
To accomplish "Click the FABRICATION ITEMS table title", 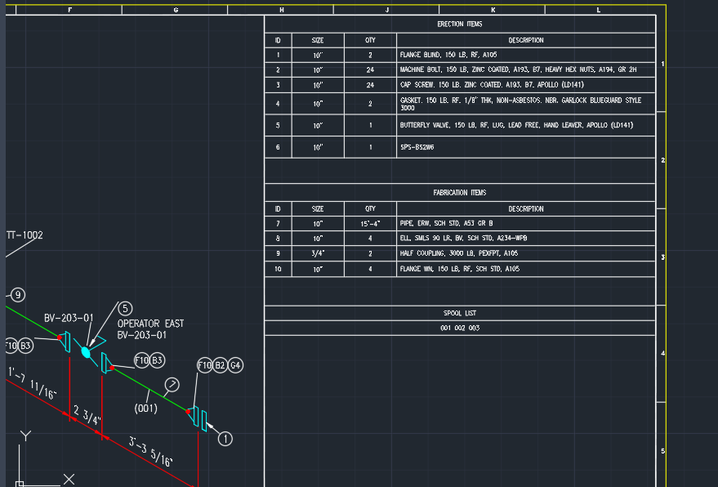I will (x=459, y=192).
